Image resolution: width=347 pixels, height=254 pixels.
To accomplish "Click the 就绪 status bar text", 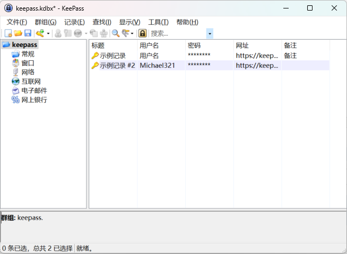I will pyautogui.click(x=84, y=249).
